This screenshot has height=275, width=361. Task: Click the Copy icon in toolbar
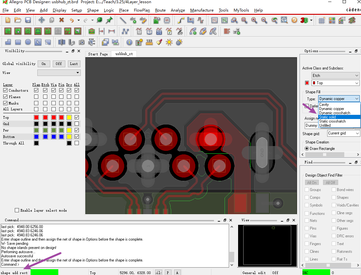coord(52,20)
